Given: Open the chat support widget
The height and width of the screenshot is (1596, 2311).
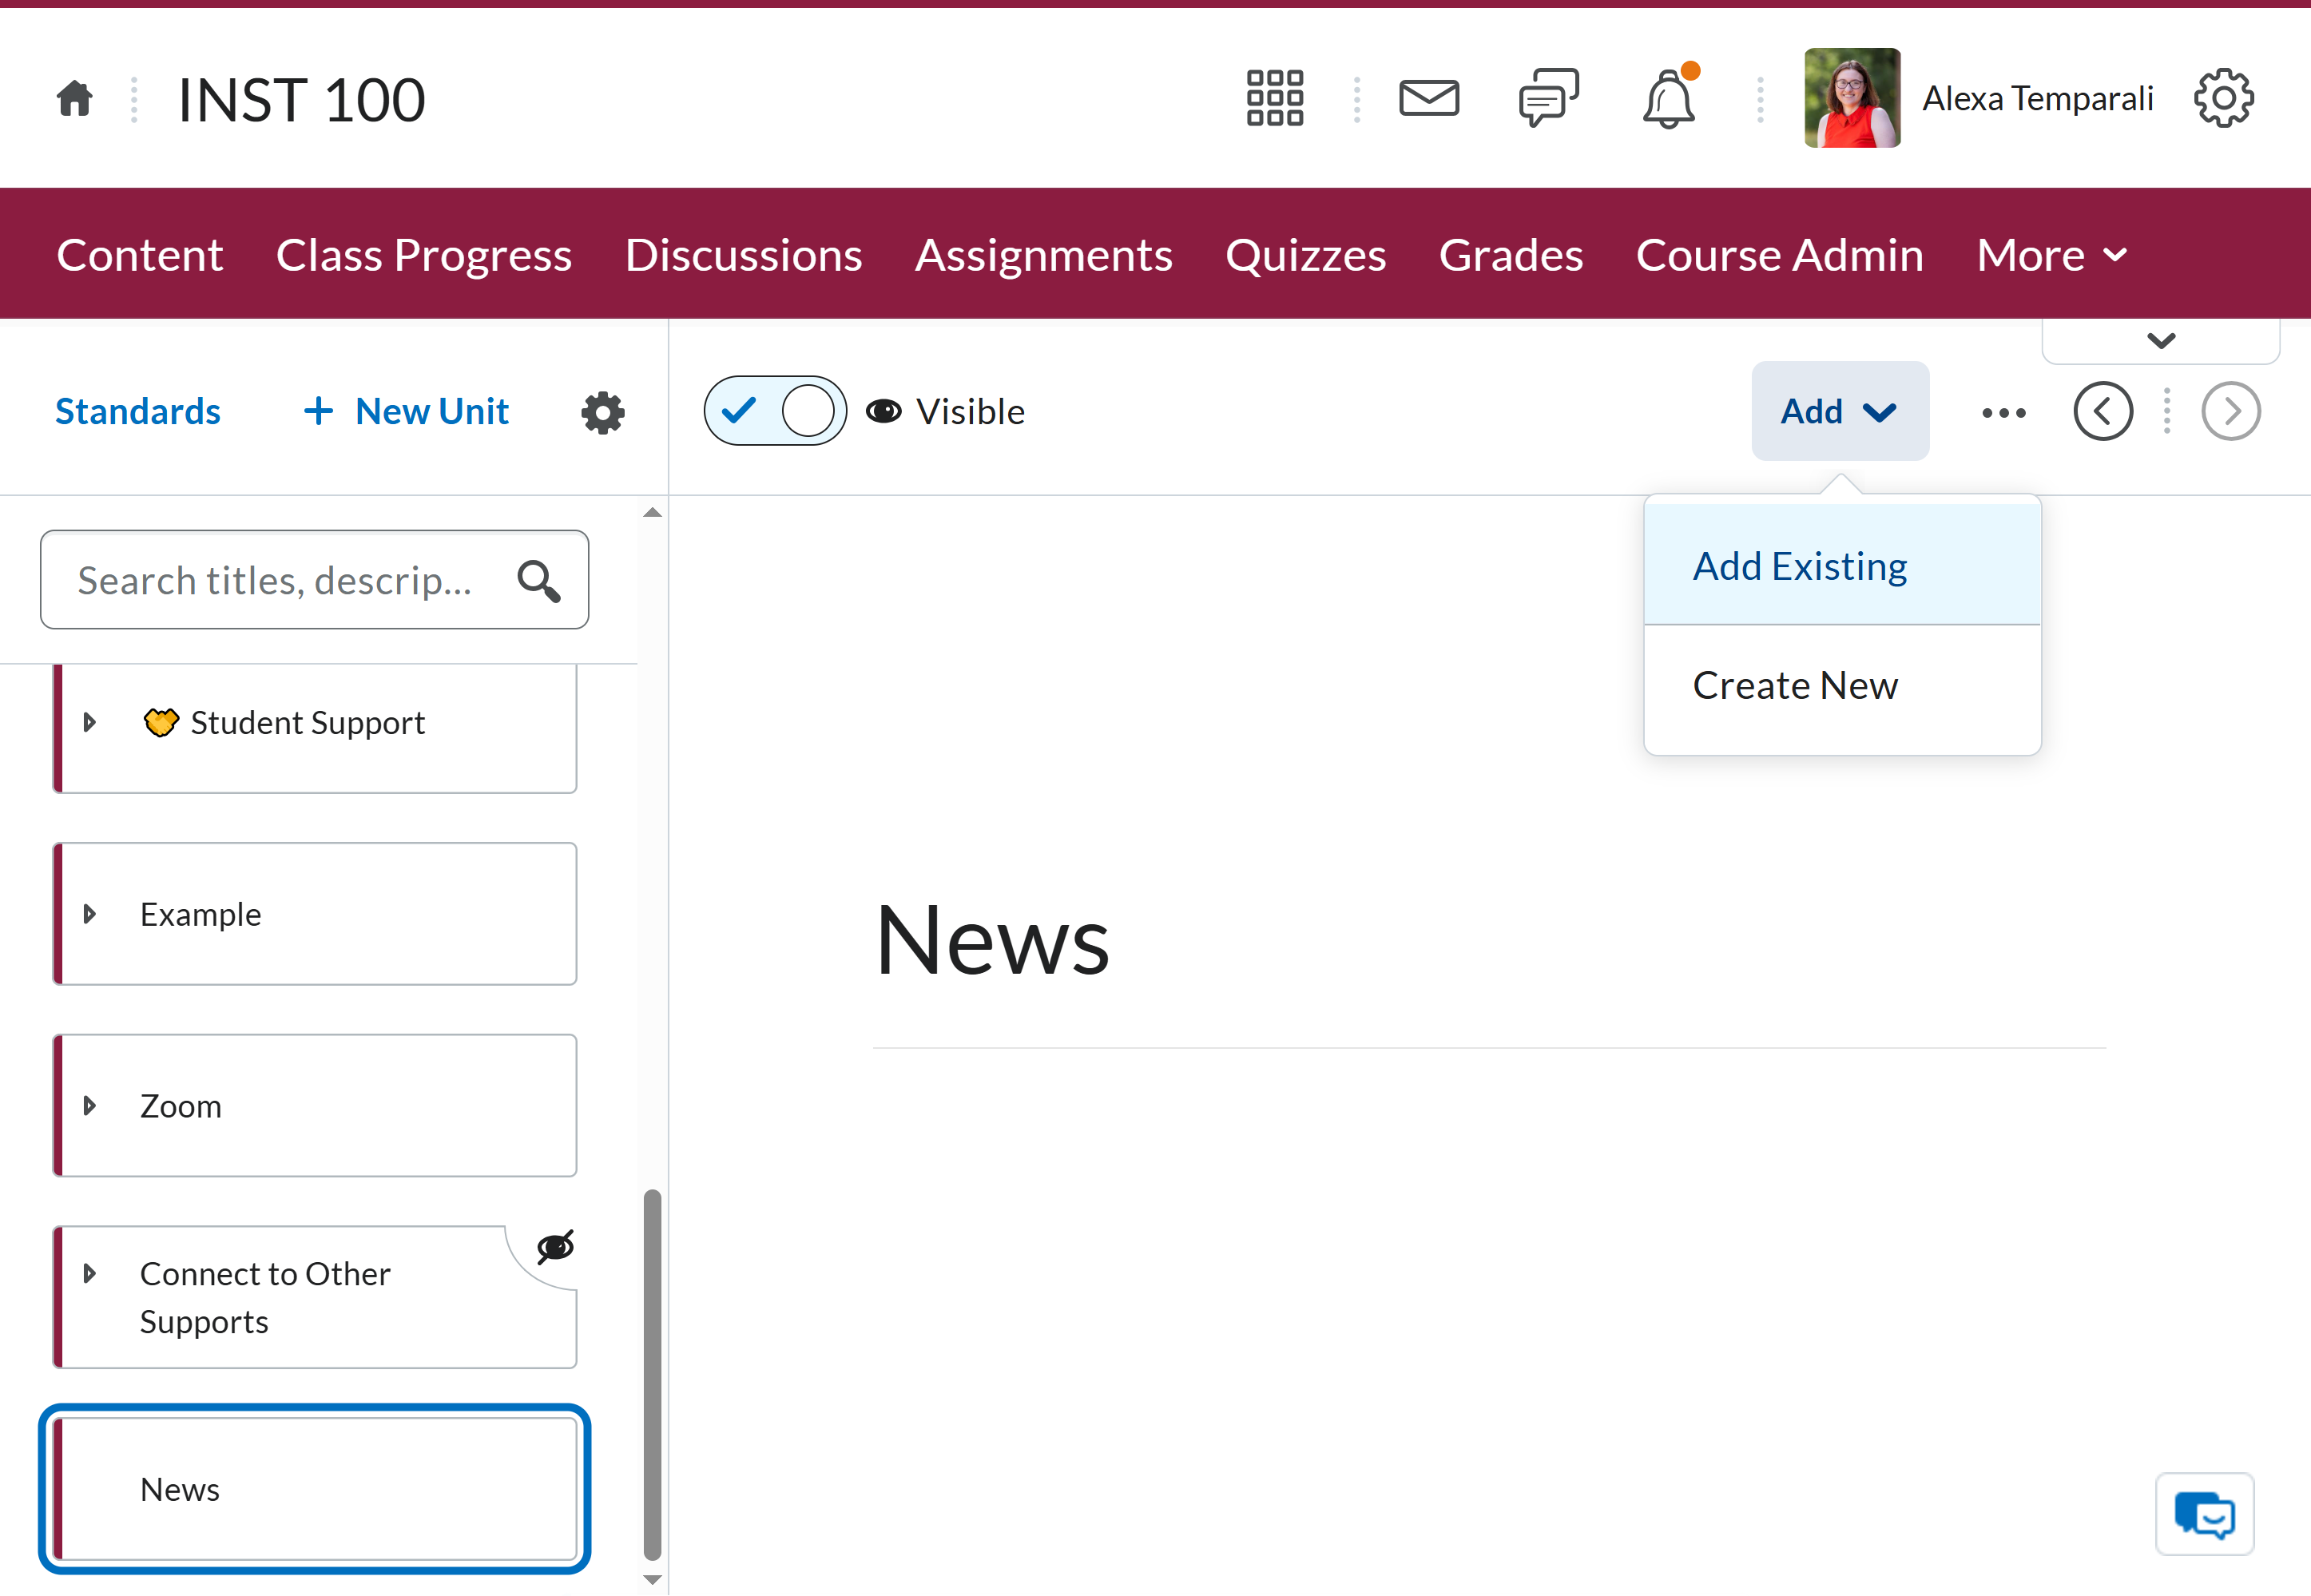Looking at the screenshot, I should pos(2205,1514).
